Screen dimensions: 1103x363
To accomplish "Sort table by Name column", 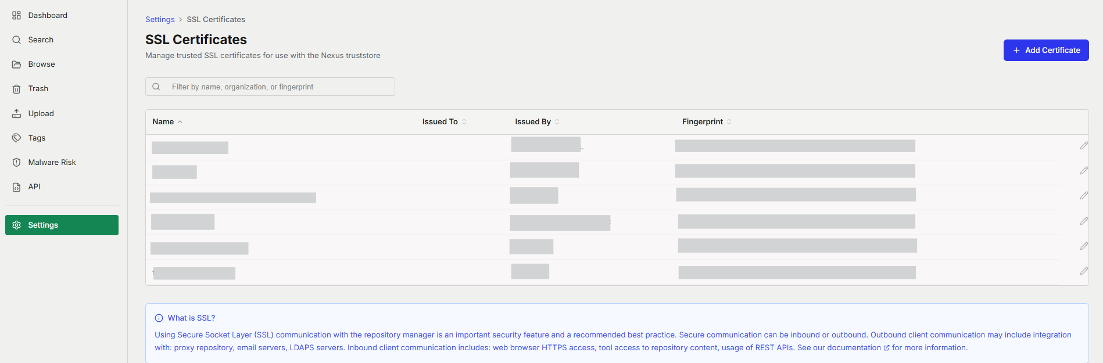I will coord(167,121).
